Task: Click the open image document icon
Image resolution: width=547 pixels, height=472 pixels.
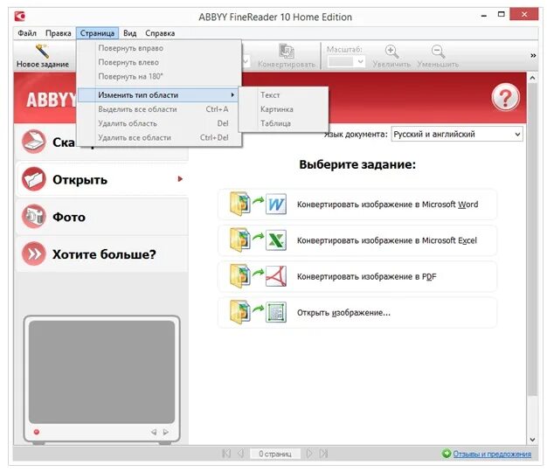Action: click(276, 312)
